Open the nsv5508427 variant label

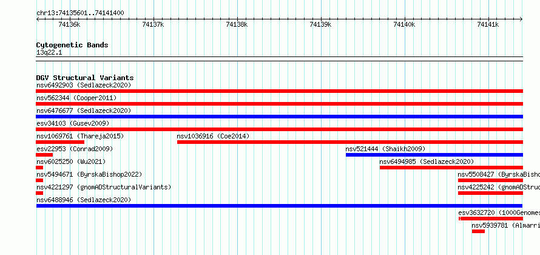pos(499,174)
